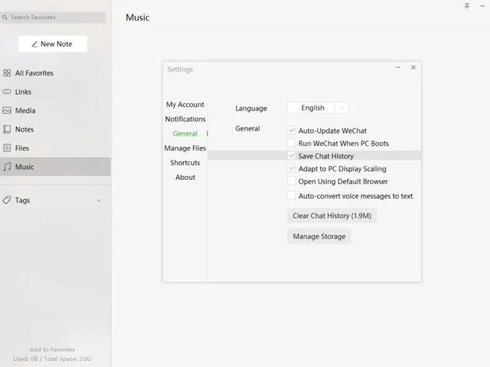Click the Tags label icon
Screen dimensions: 490x367
(x=7, y=200)
